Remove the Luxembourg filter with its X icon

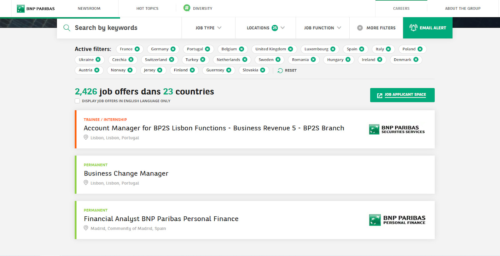click(333, 49)
